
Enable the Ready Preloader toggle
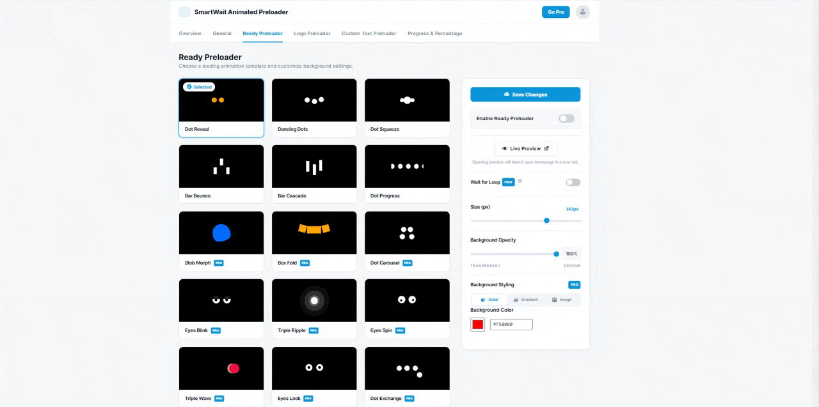pos(566,118)
